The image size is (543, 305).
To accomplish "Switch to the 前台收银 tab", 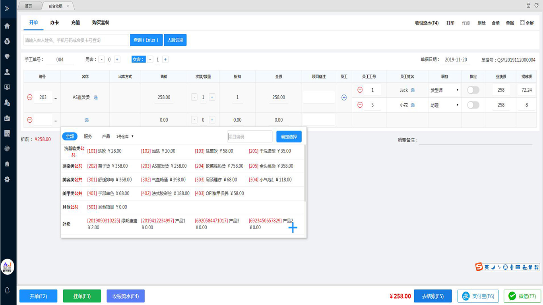I will coord(58,6).
